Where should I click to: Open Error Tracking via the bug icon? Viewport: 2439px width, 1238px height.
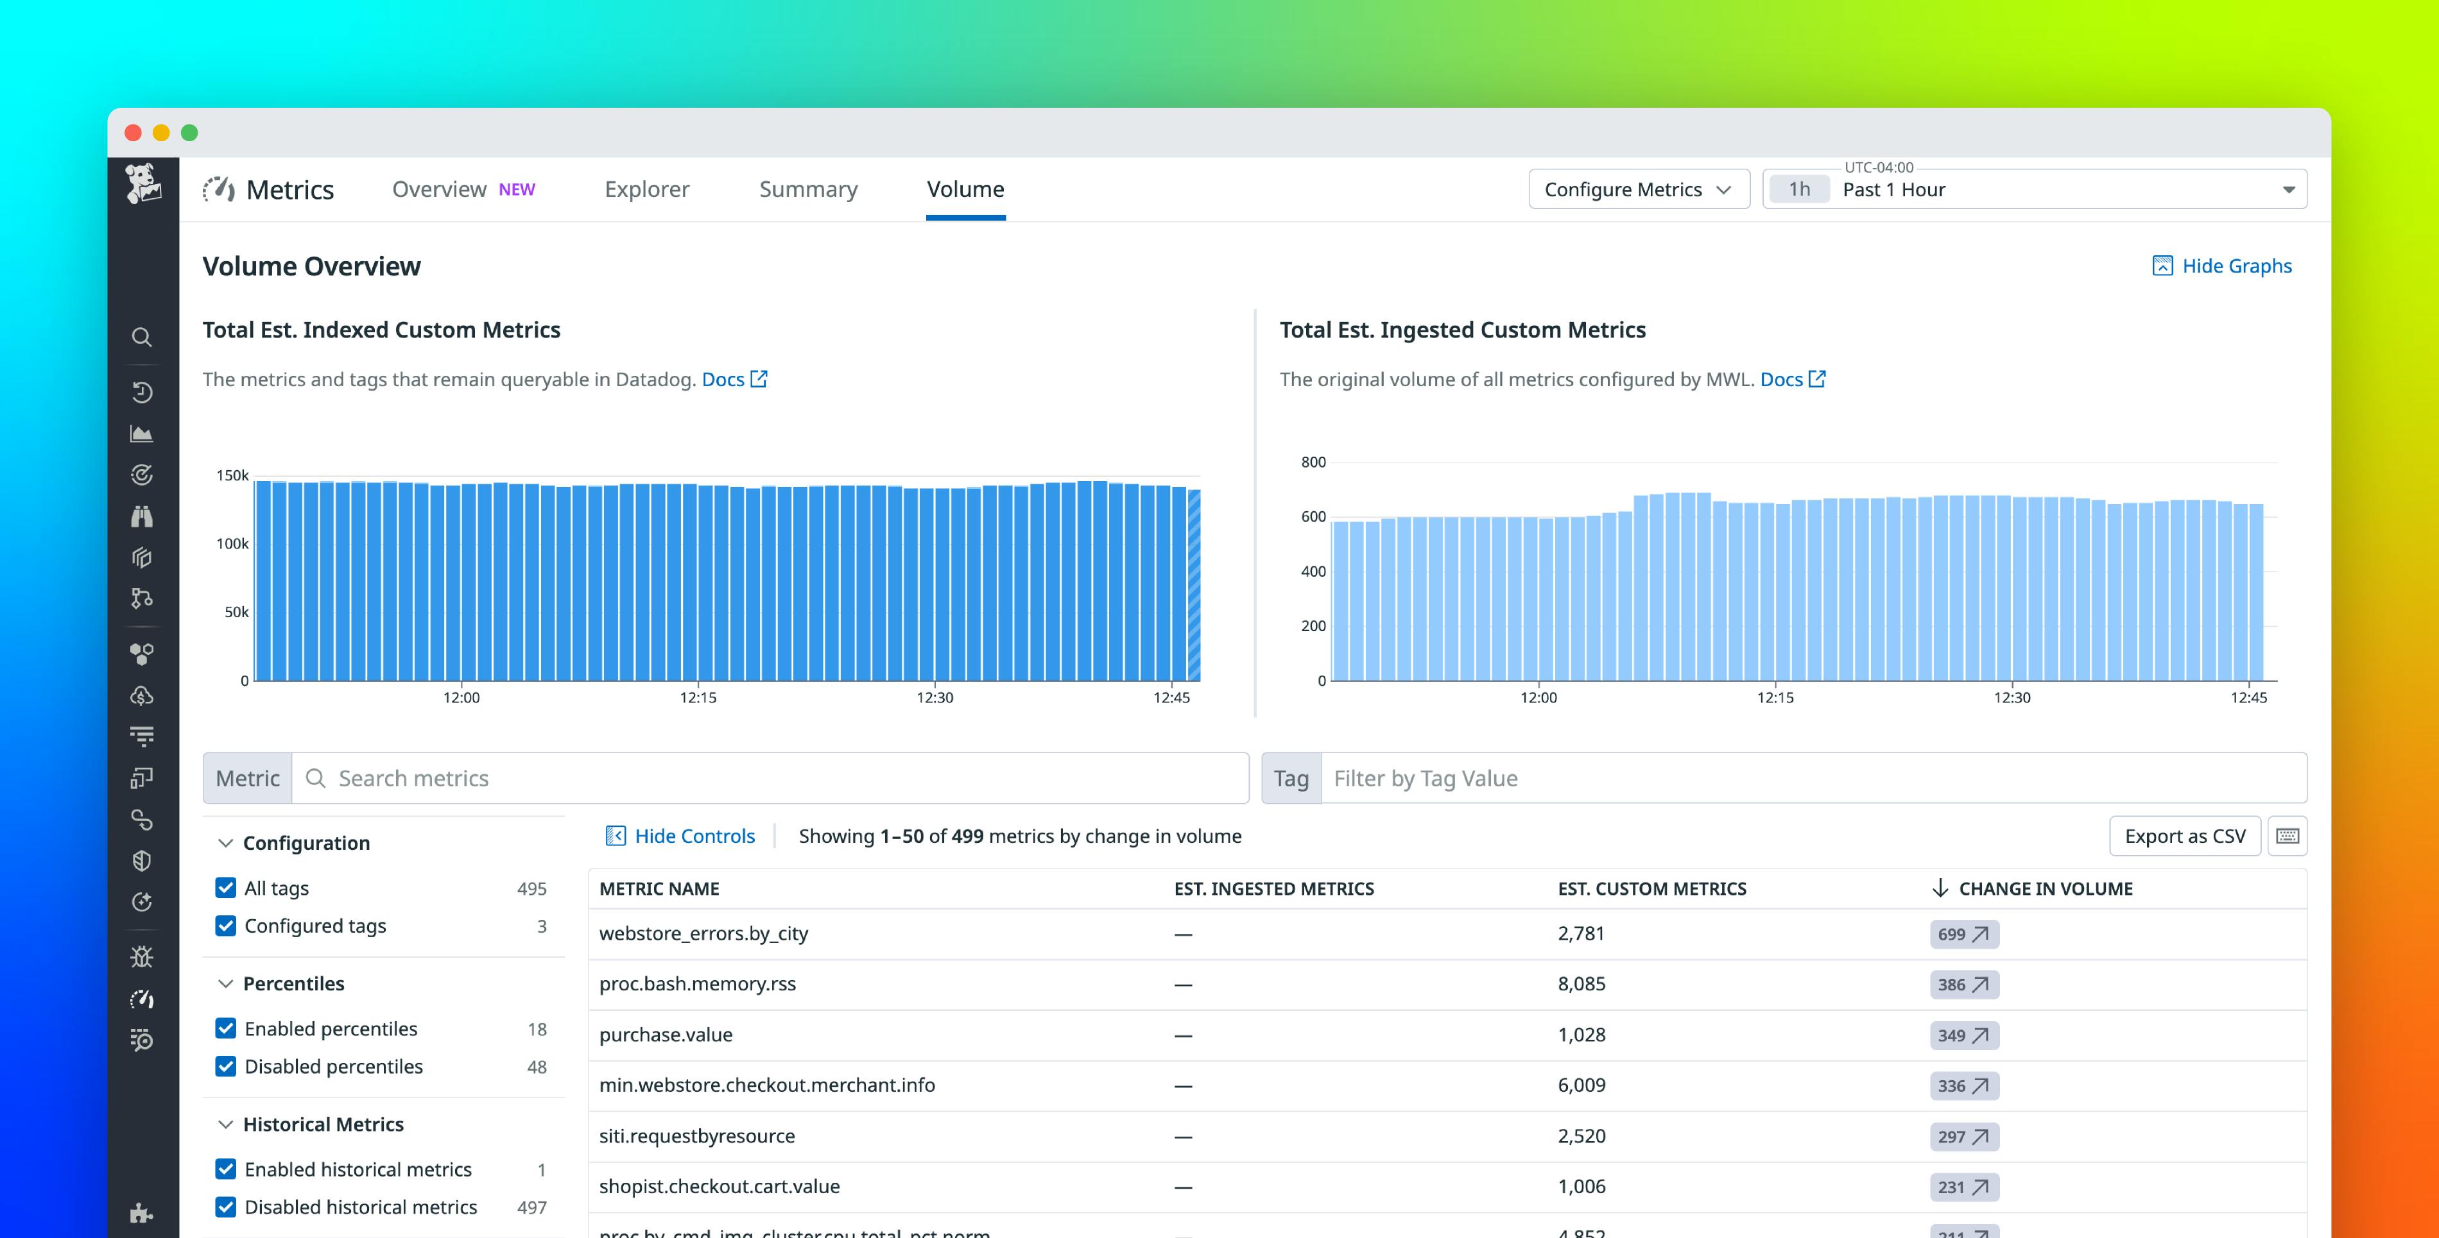point(142,957)
